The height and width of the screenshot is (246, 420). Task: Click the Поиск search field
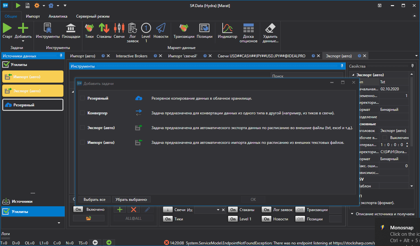pos(307,76)
